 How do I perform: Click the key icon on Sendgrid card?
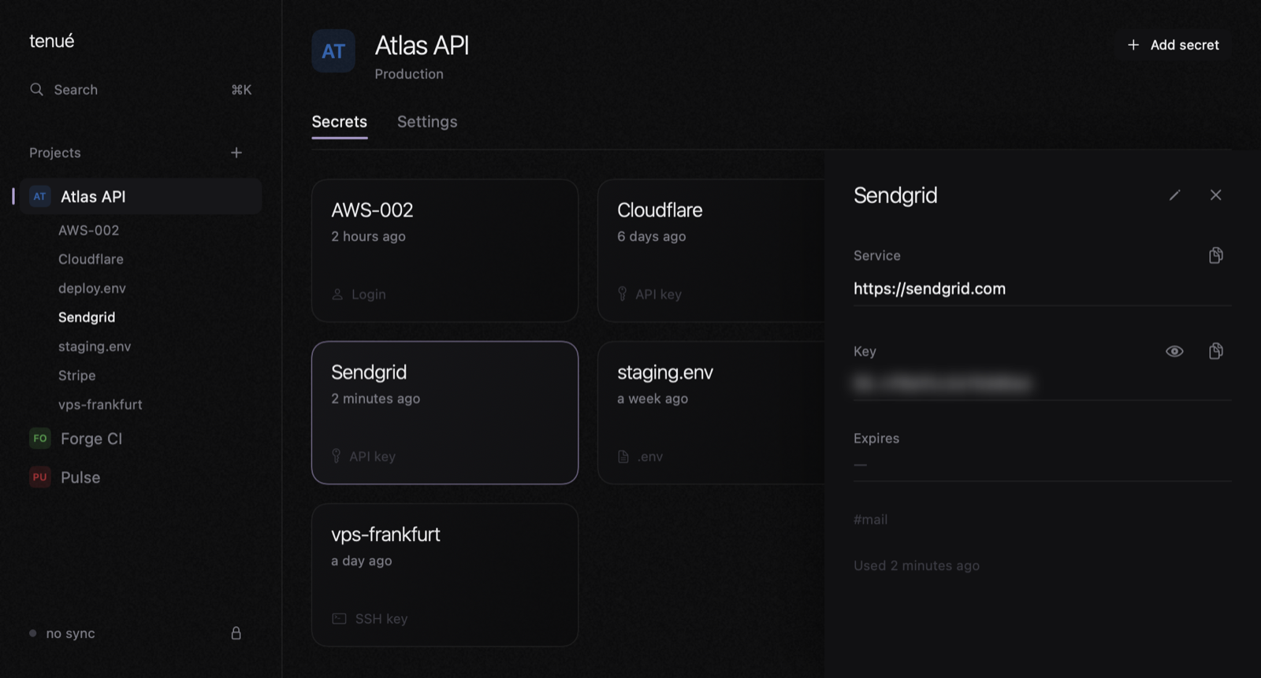[337, 457]
